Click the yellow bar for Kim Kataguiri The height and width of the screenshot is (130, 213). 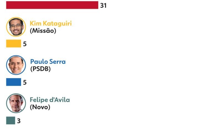coord(14,44)
